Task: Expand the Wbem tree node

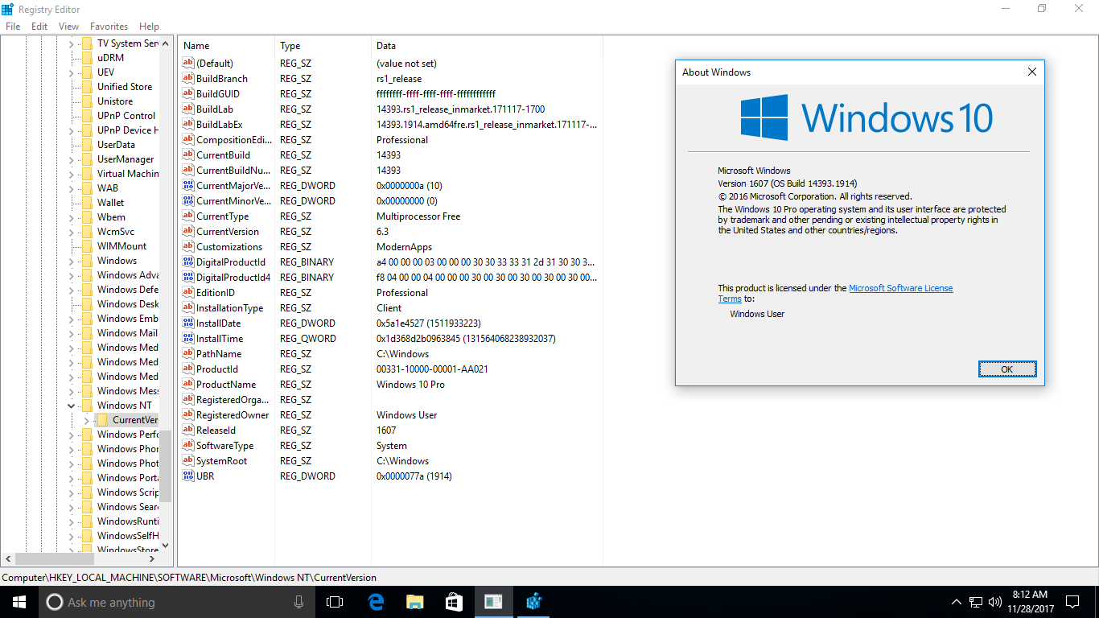Action: tap(72, 217)
